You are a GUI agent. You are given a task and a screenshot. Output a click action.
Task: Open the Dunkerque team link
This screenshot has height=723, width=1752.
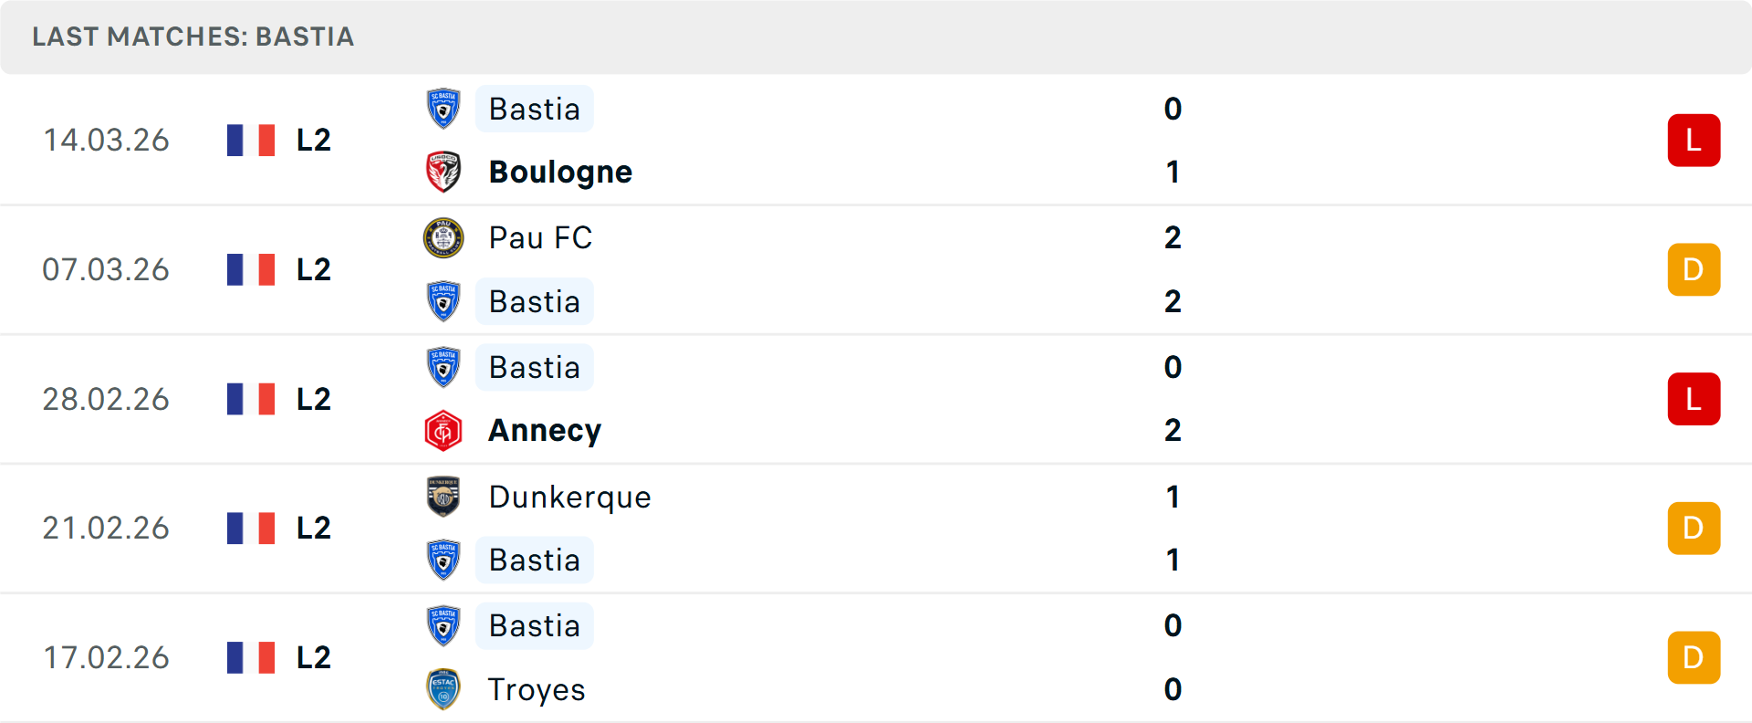(x=569, y=497)
